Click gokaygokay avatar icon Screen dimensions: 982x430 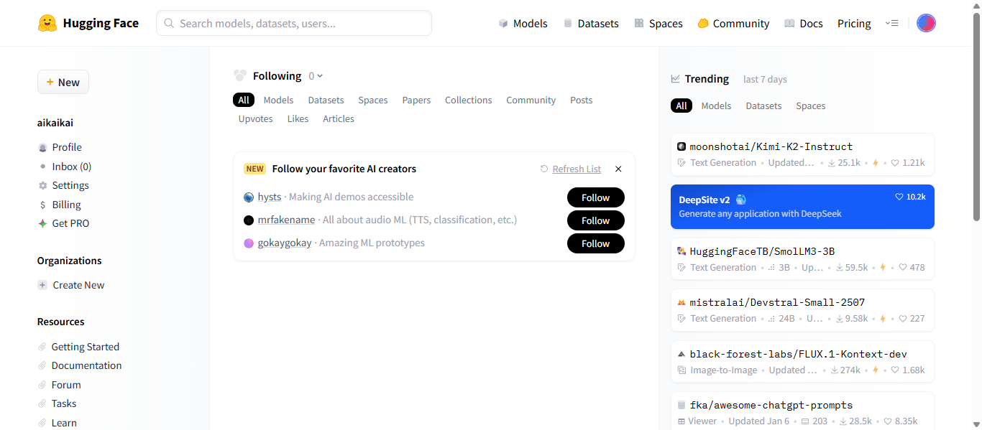click(249, 243)
